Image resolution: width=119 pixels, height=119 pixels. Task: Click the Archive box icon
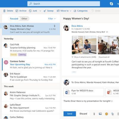(17, 11)
